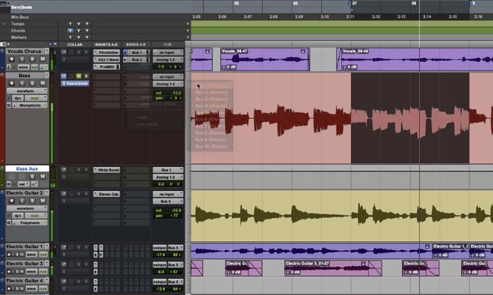Open the Eleven Cab insert
493x295 pixels.
(x=107, y=194)
